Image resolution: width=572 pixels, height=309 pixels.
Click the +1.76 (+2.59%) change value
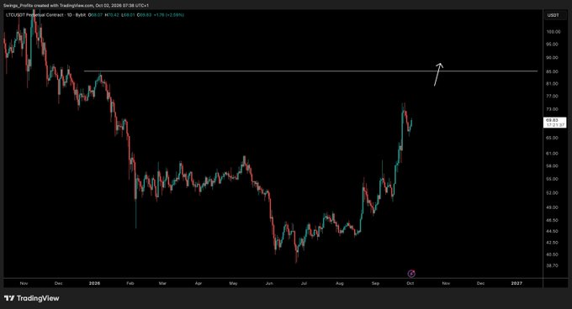pyautogui.click(x=169, y=15)
